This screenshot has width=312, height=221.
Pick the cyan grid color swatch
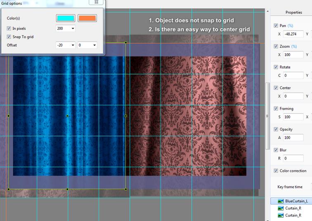[x=66, y=18]
